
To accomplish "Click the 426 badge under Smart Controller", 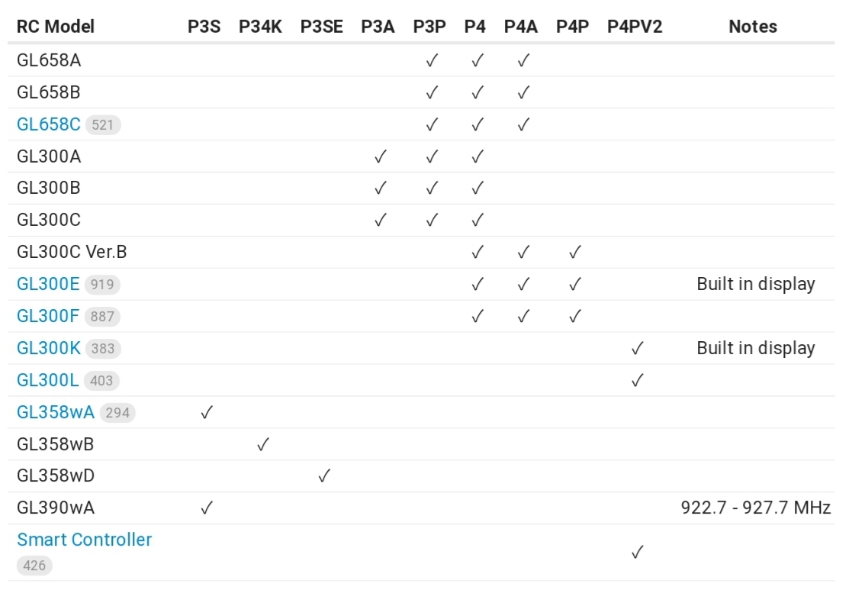I will click(34, 566).
